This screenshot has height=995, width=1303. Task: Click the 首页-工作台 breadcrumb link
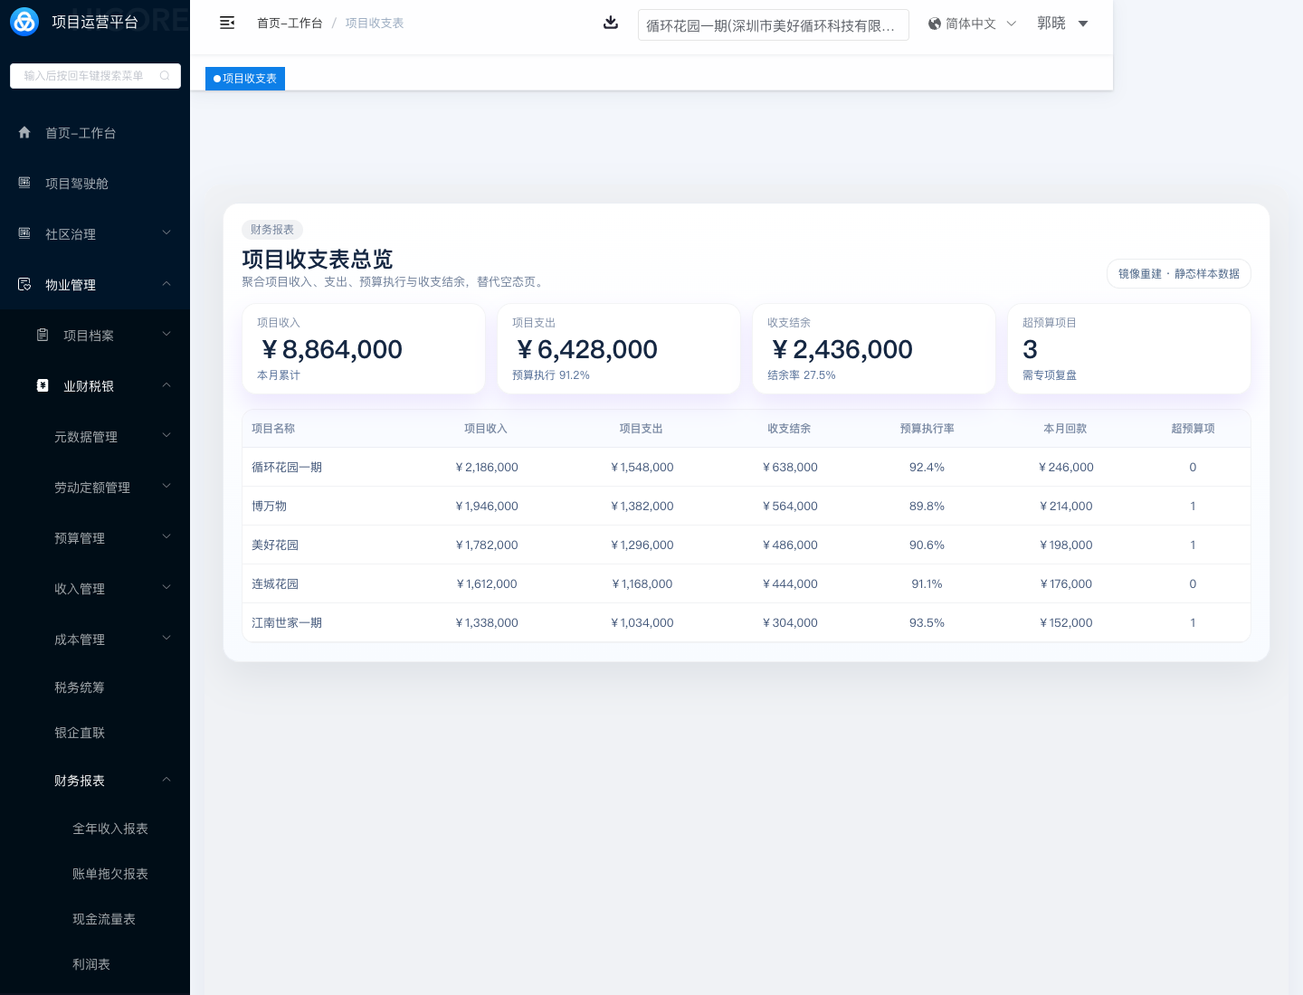[x=290, y=24]
